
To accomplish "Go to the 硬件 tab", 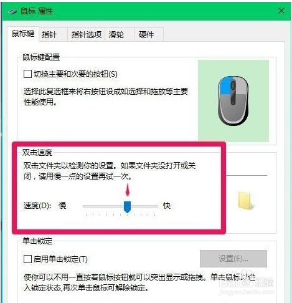I will pyautogui.click(x=146, y=34).
